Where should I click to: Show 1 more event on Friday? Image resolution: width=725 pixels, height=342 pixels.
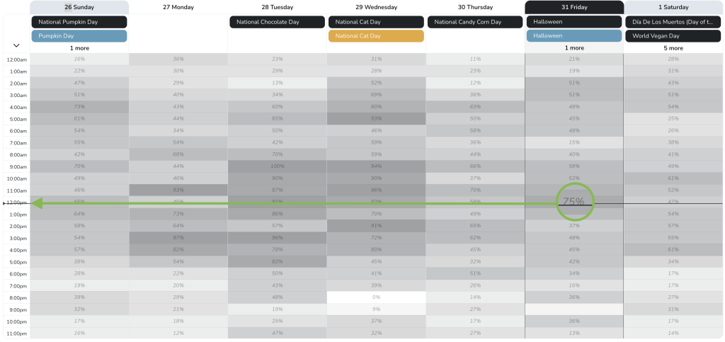pos(574,48)
